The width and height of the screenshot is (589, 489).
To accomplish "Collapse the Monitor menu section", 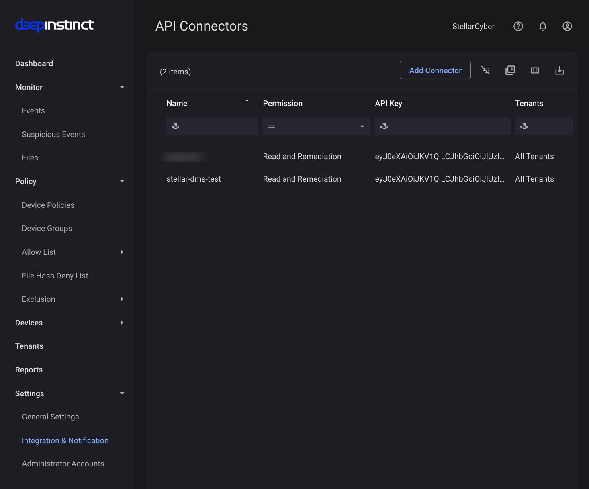I will (122, 87).
